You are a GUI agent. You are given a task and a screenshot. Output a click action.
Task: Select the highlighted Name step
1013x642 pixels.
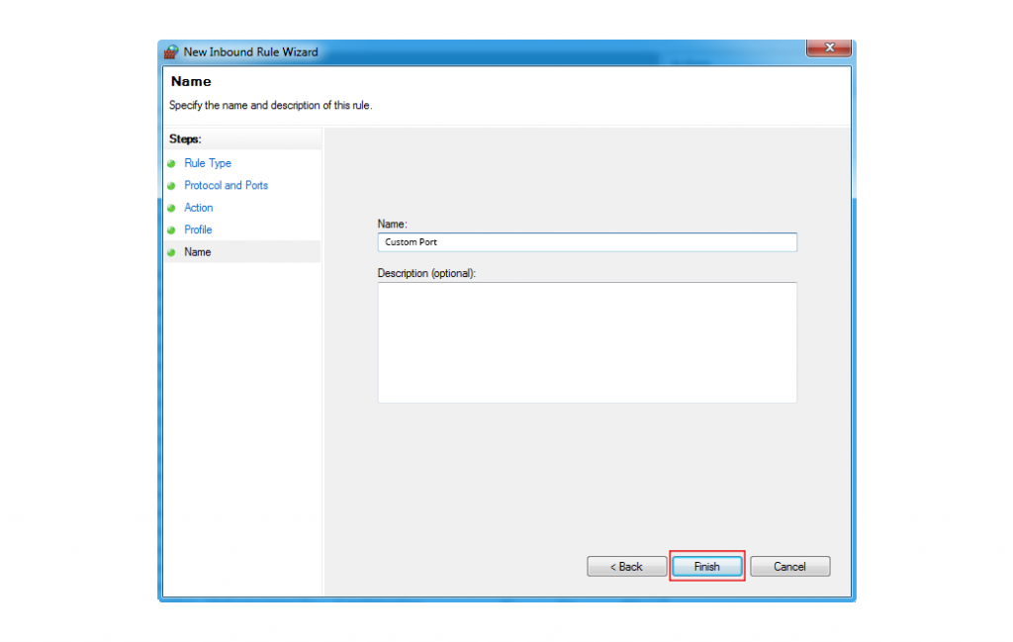click(x=197, y=251)
